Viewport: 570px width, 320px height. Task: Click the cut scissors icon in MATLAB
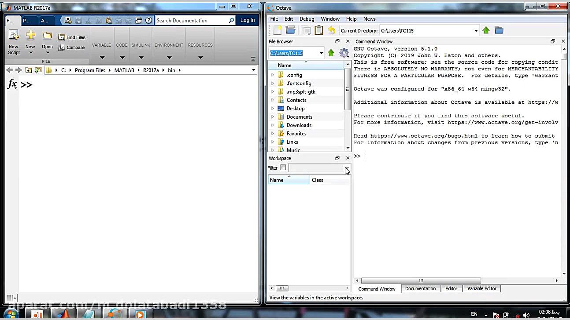(88, 20)
